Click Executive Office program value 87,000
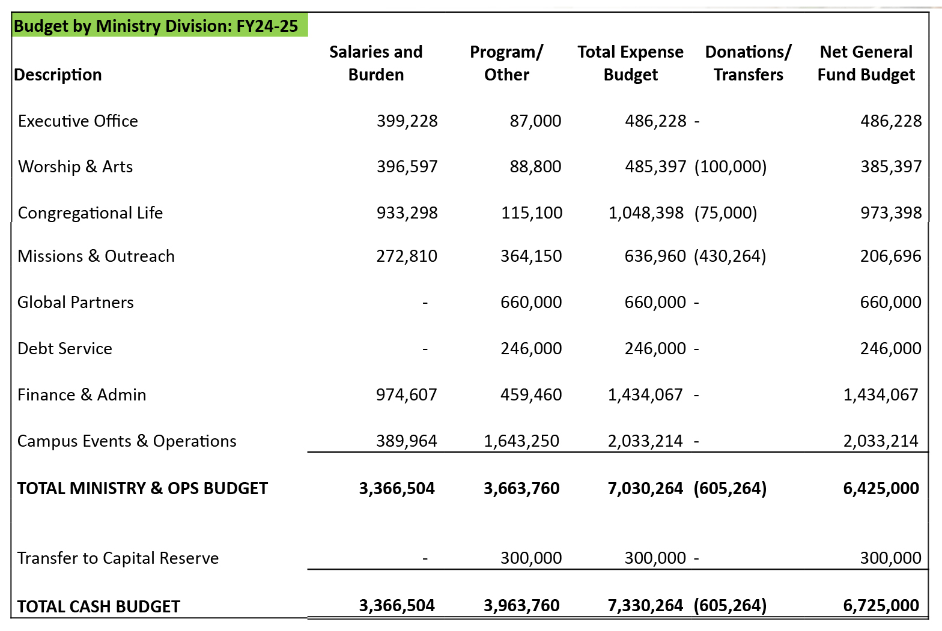The width and height of the screenshot is (942, 631). click(x=535, y=121)
